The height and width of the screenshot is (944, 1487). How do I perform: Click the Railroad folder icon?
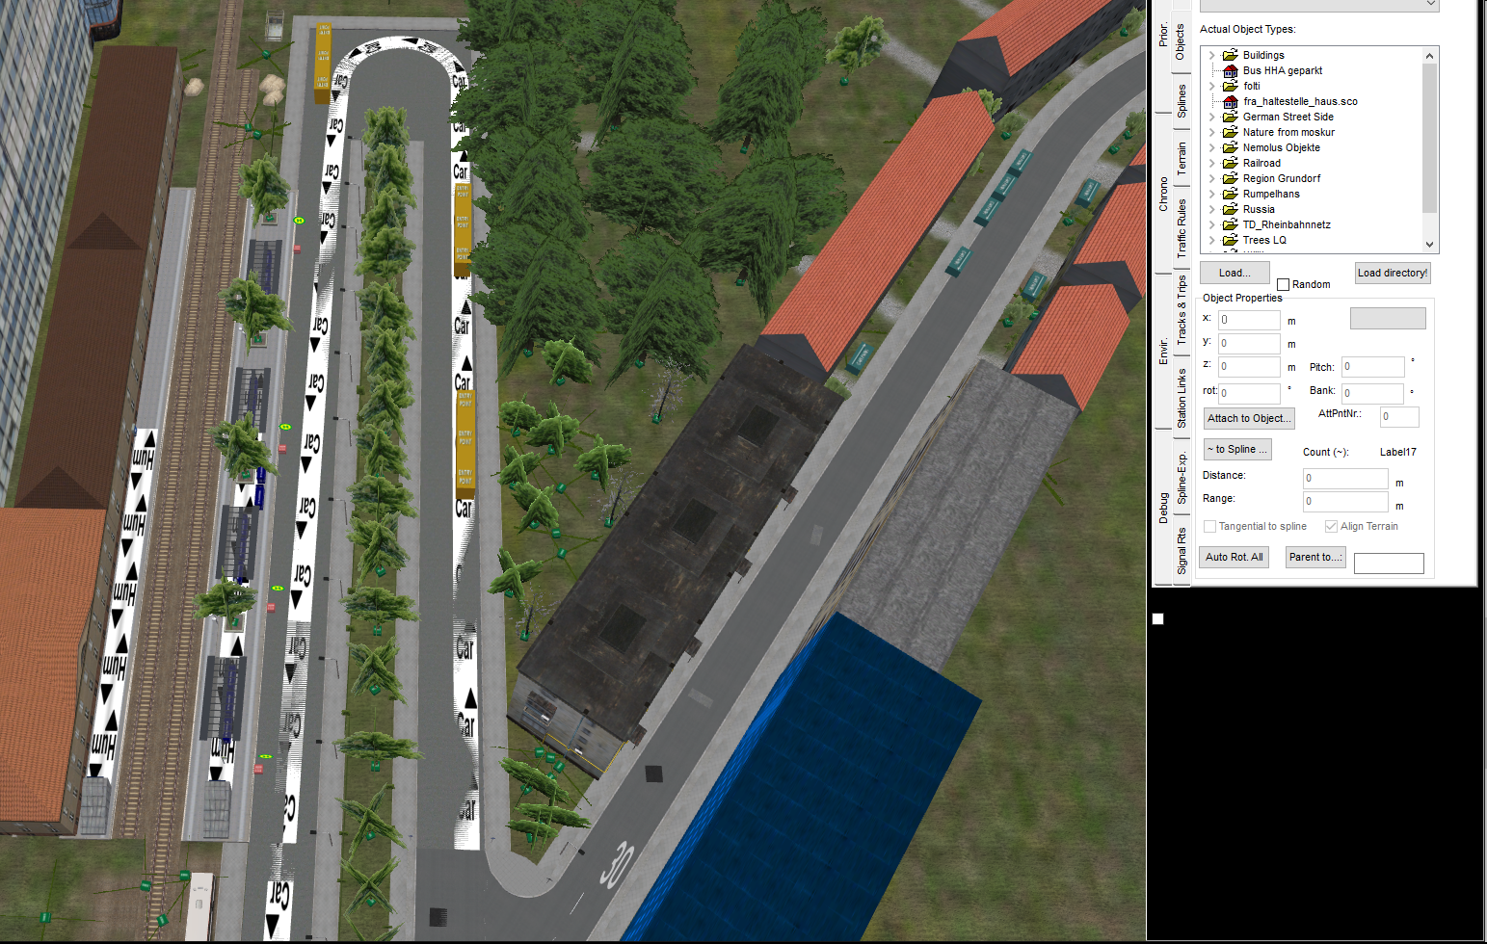click(x=1230, y=164)
